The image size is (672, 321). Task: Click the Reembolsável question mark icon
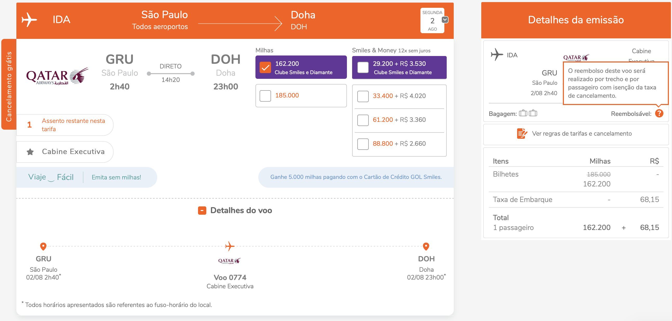[659, 114]
